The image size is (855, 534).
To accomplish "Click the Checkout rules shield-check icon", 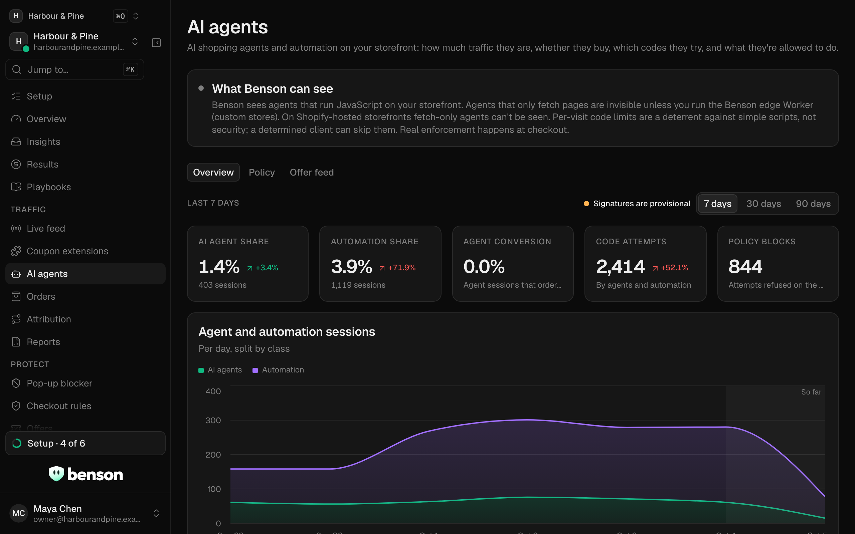I will [16, 406].
